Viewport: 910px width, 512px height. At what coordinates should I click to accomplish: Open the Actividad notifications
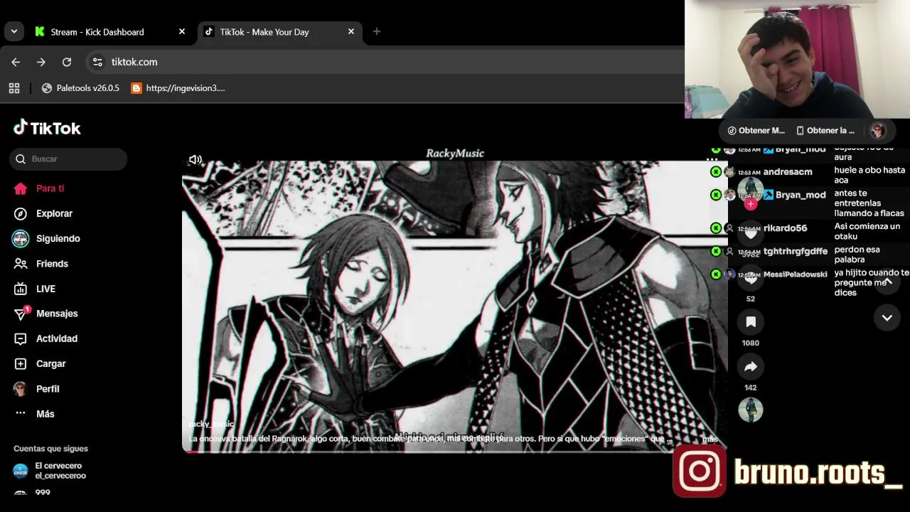(46, 338)
